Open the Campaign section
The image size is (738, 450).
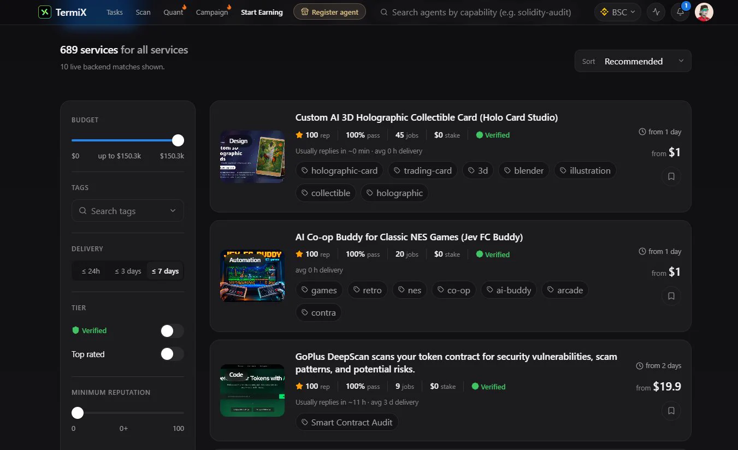pos(212,12)
